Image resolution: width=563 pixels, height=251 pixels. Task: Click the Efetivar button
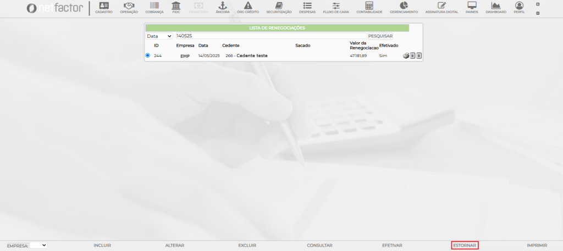(x=392, y=246)
